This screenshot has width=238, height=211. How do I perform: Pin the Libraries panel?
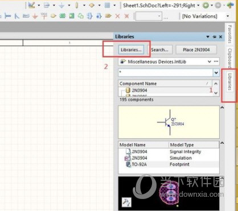pyautogui.click(x=215, y=37)
